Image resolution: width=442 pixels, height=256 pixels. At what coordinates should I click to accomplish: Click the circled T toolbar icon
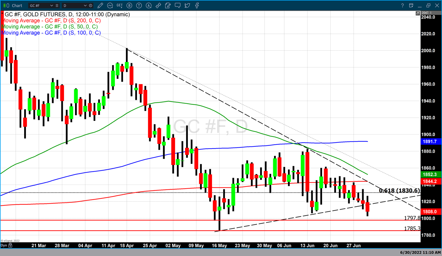tap(139, 5)
